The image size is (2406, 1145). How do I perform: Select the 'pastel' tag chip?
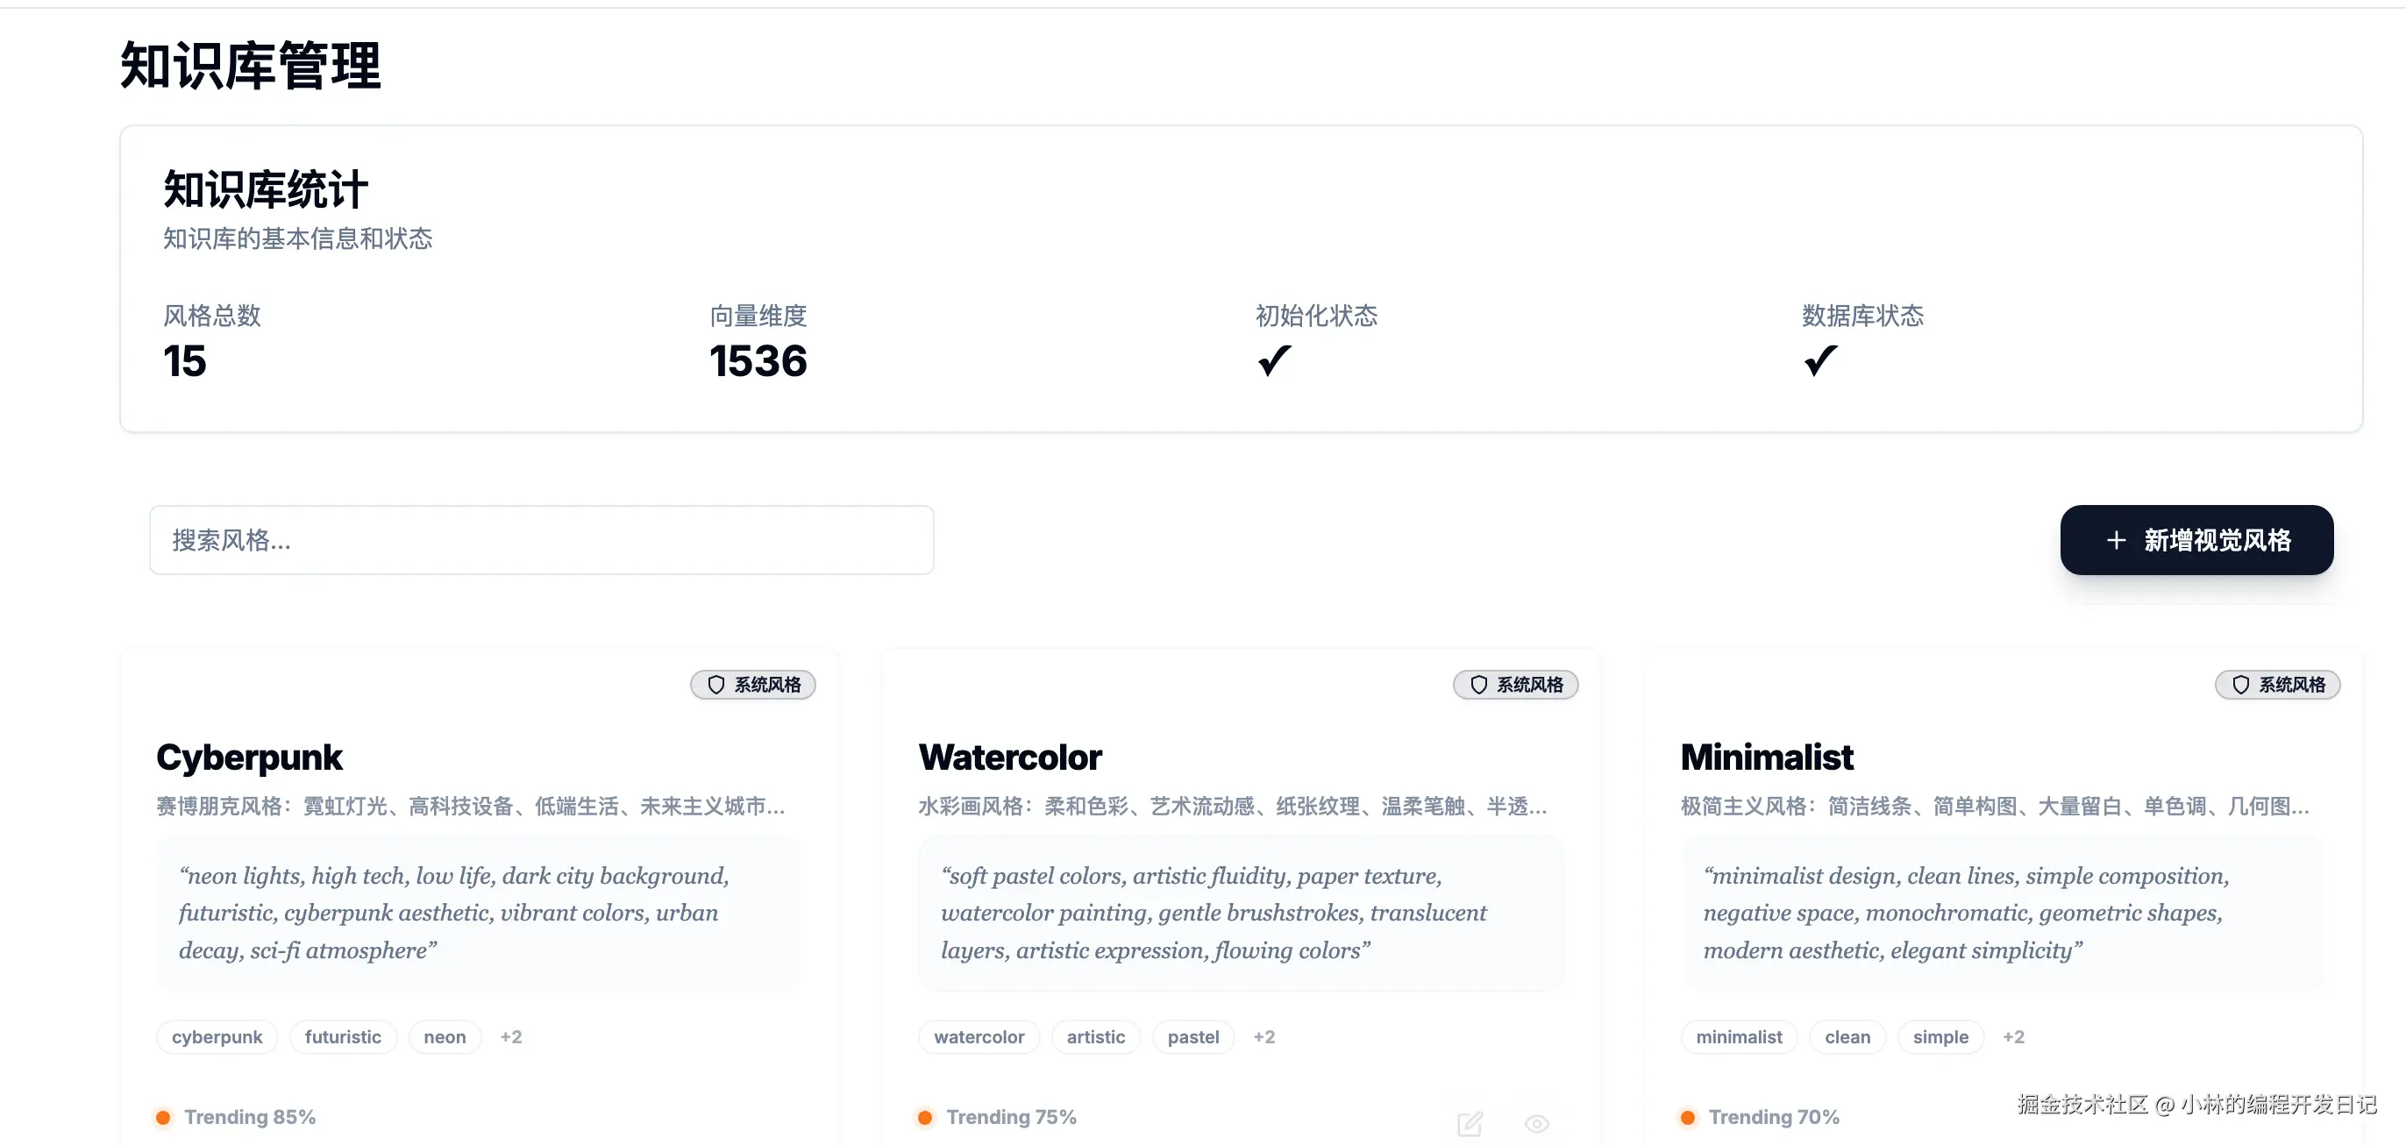pyautogui.click(x=1192, y=1036)
